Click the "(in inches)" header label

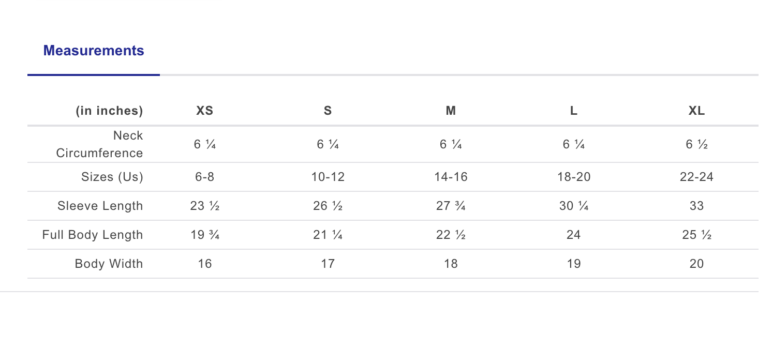tap(109, 111)
